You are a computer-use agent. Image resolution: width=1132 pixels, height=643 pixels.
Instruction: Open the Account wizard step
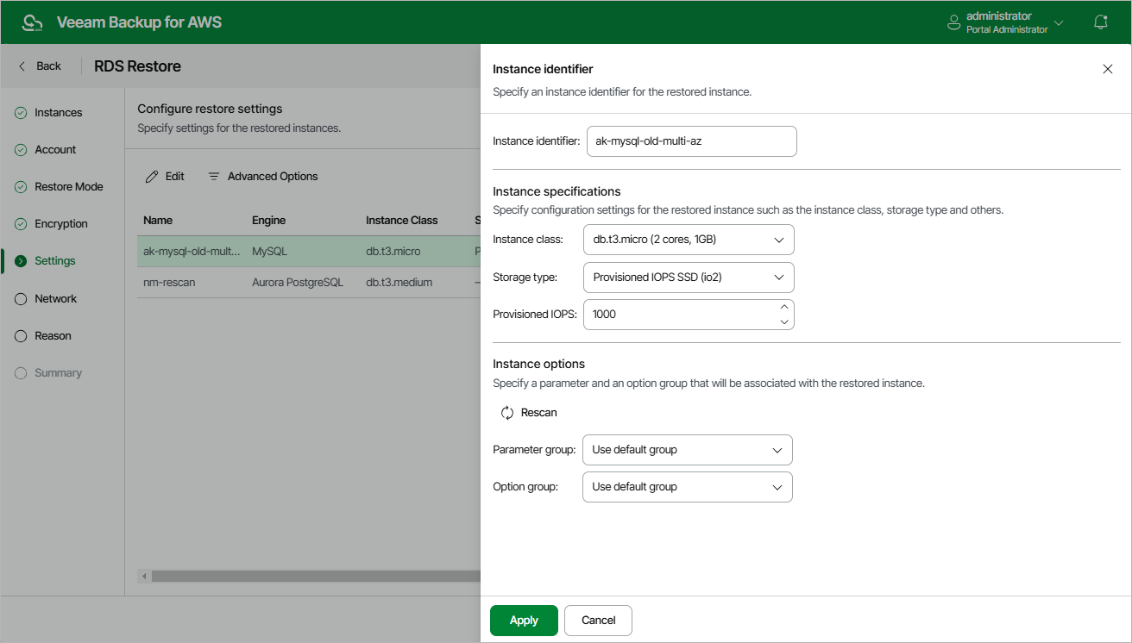click(x=55, y=150)
